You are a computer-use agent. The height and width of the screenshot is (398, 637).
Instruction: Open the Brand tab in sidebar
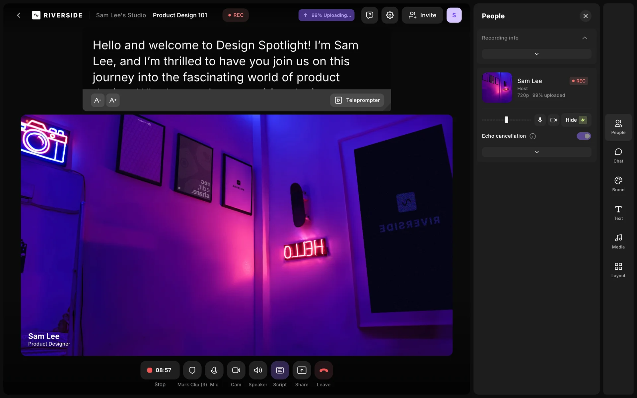618,184
